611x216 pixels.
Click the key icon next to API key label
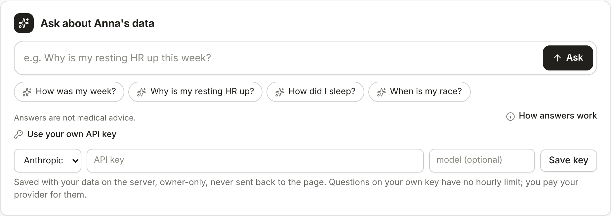(x=19, y=134)
